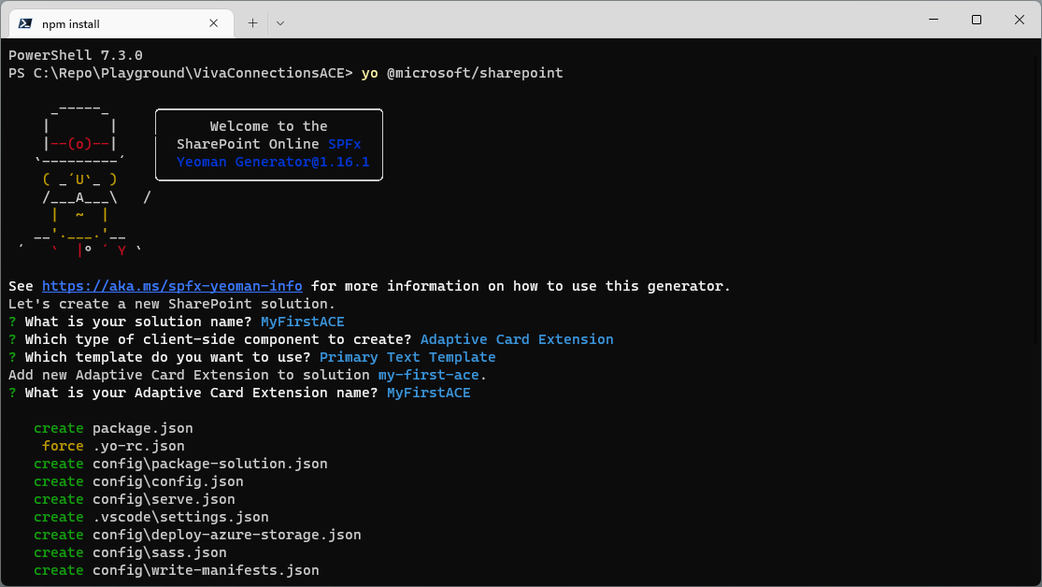This screenshot has width=1042, height=587.
Task: Click 'Which template do you want to use?' question
Action: 167,357
